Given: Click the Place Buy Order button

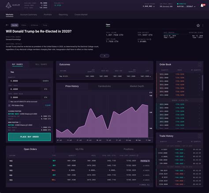Looking at the screenshot, I should pos(30,137).
